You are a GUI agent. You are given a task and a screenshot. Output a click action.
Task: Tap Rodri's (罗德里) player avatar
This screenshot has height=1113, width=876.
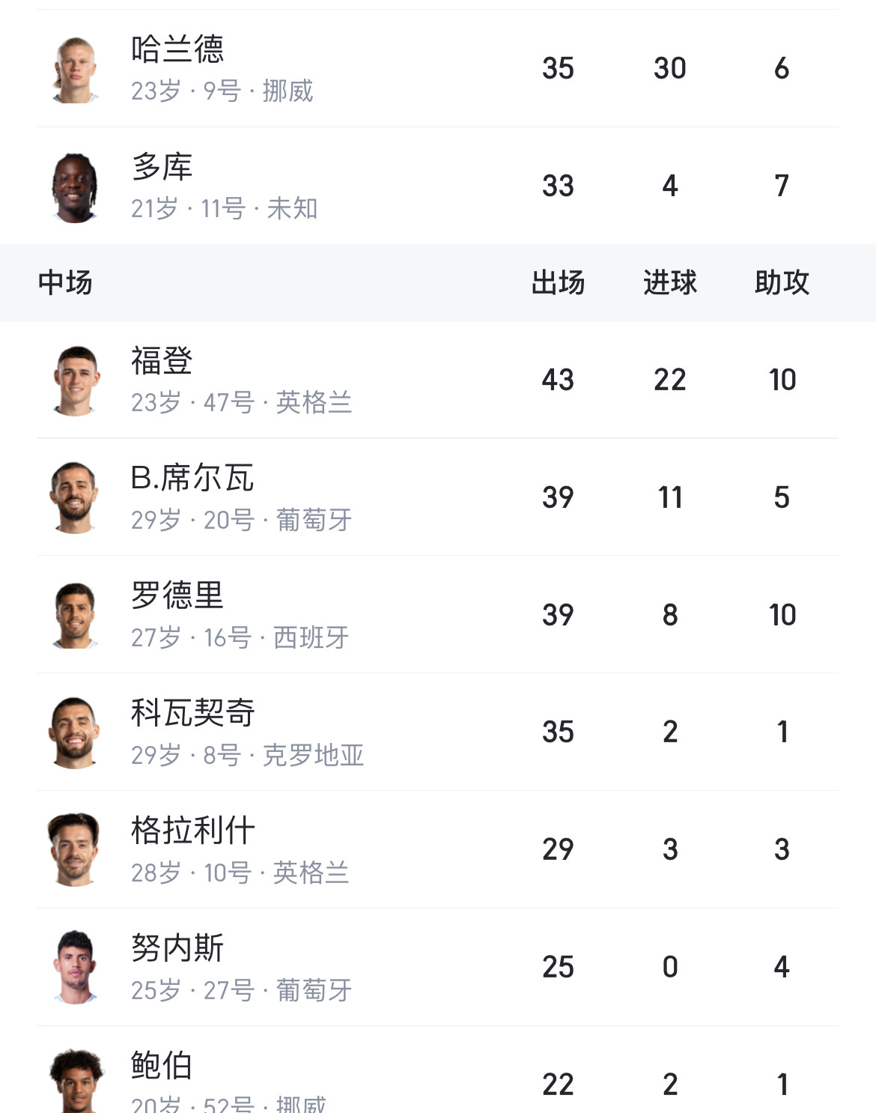click(x=75, y=616)
